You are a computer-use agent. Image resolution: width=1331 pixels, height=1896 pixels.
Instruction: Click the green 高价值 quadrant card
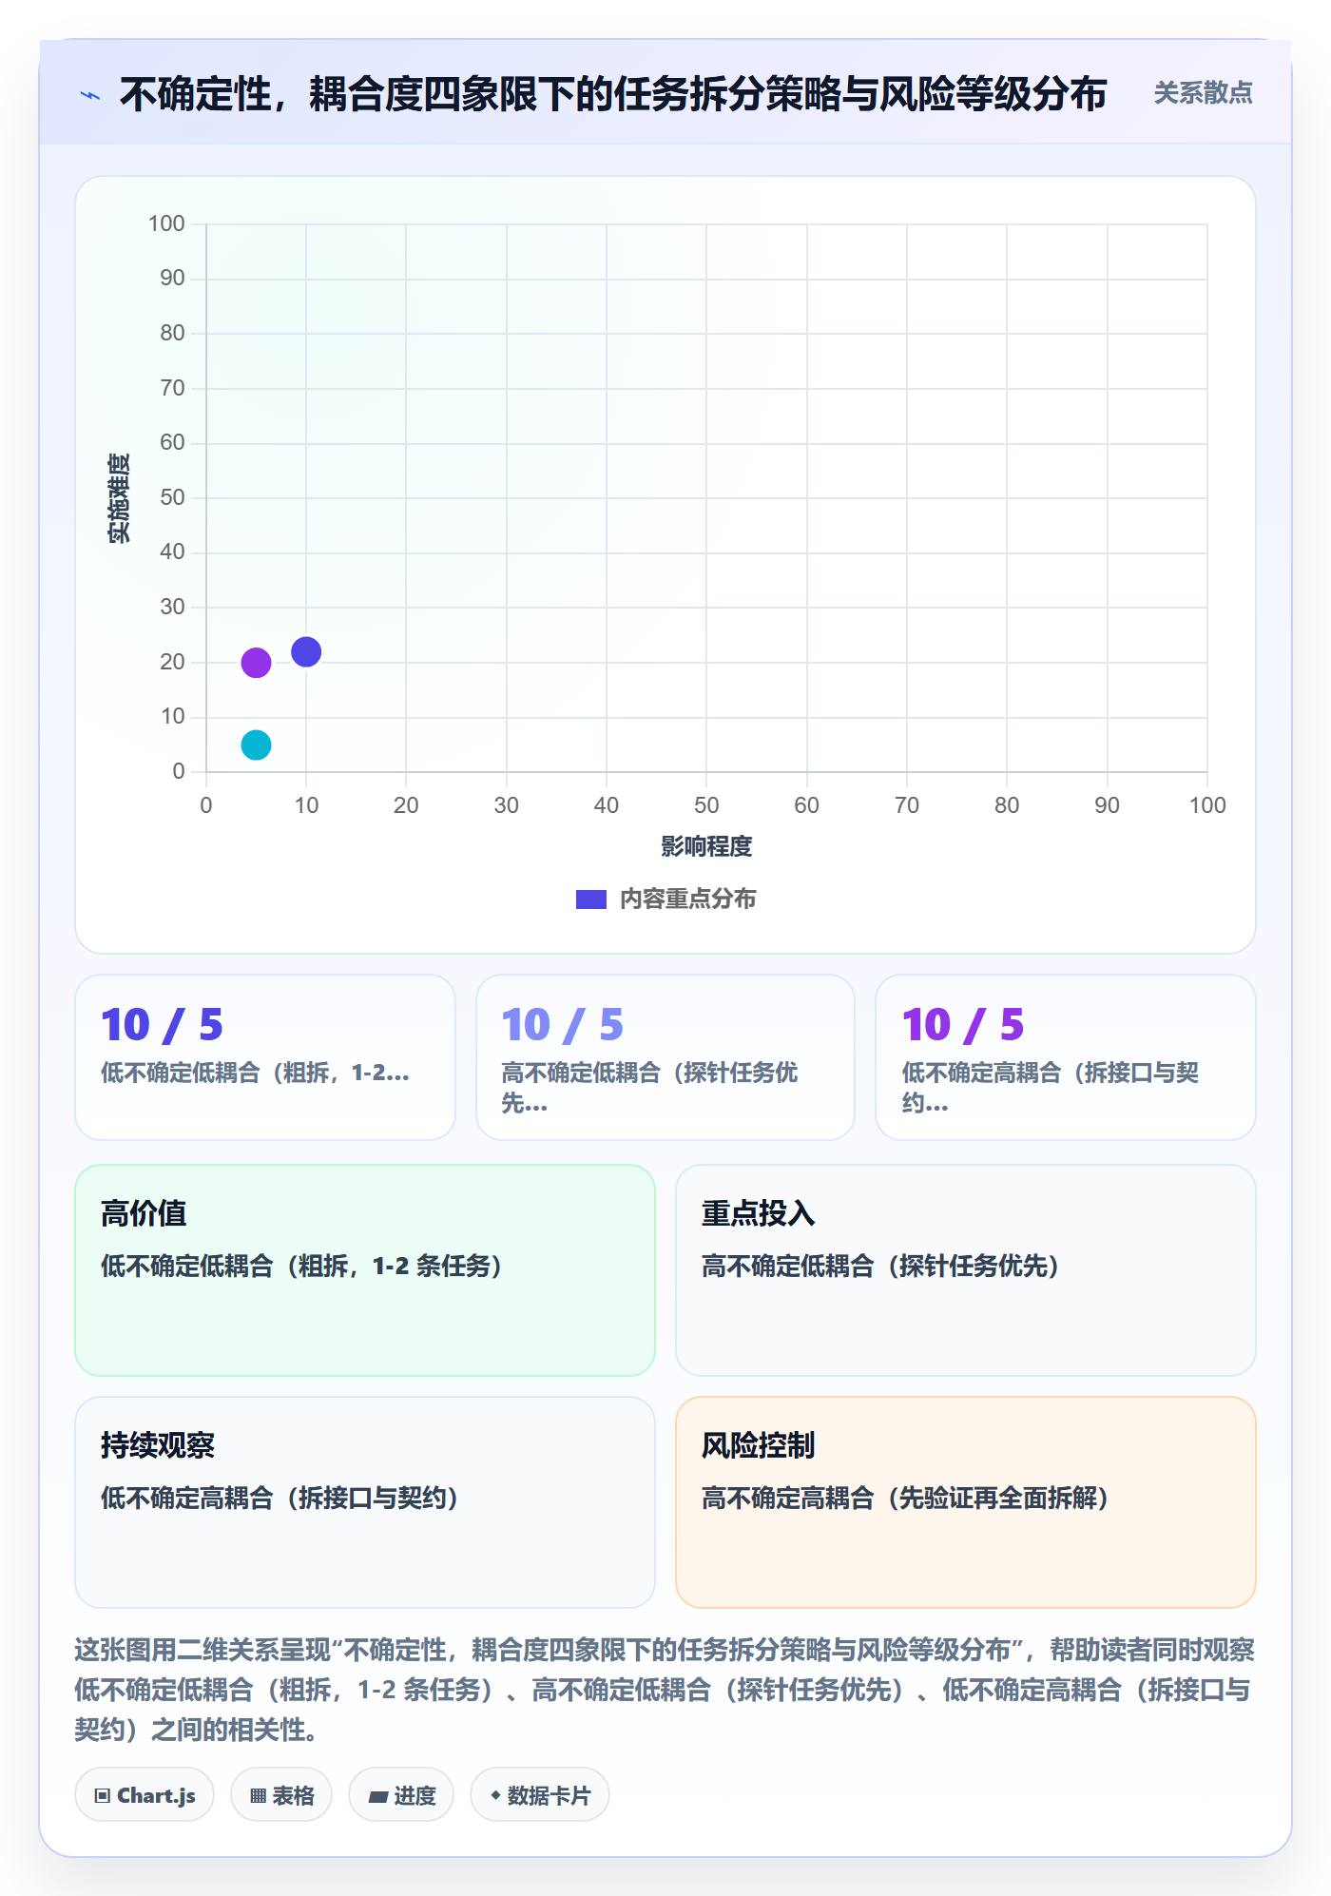[x=365, y=1270]
